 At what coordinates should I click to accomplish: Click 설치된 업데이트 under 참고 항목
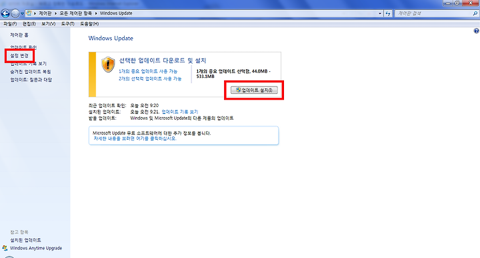(x=25, y=240)
